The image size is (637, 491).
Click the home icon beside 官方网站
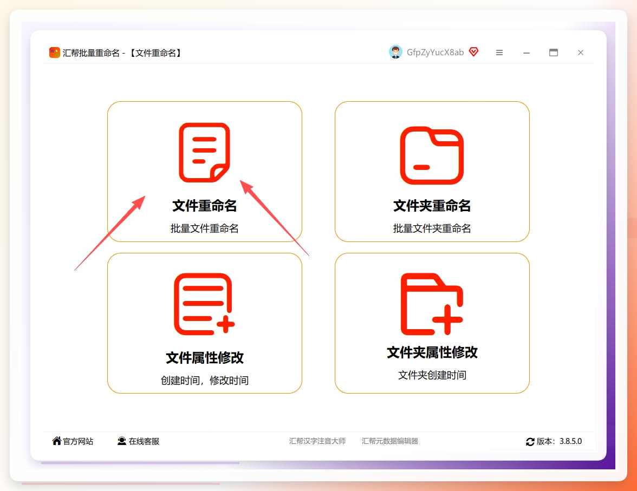57,441
